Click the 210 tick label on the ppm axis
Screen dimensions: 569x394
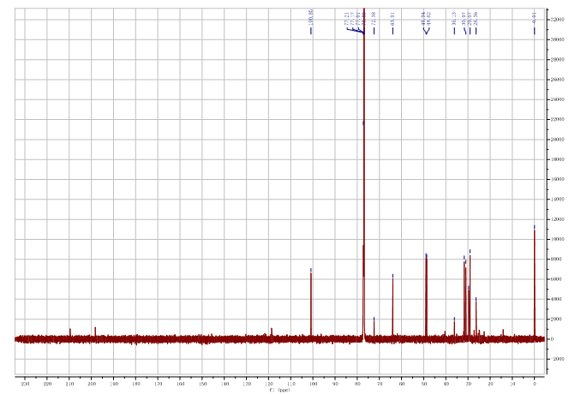click(x=69, y=384)
